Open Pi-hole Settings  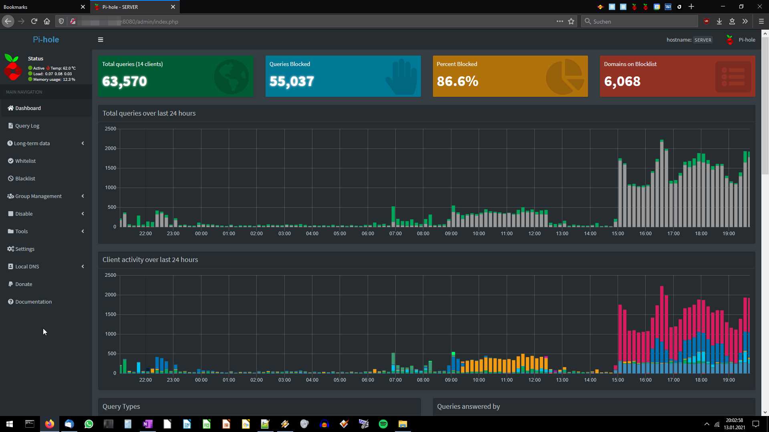tap(24, 249)
